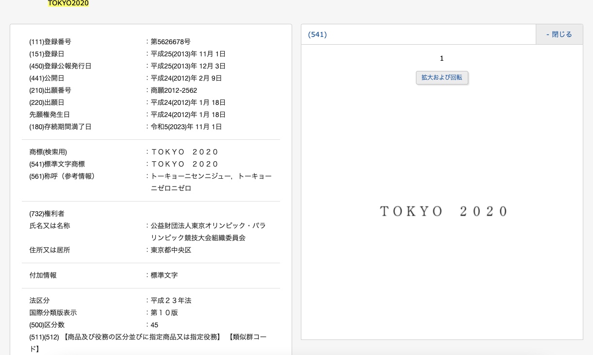
Task: Click the (500)区分数 value 45
Action: pyautogui.click(x=154, y=325)
